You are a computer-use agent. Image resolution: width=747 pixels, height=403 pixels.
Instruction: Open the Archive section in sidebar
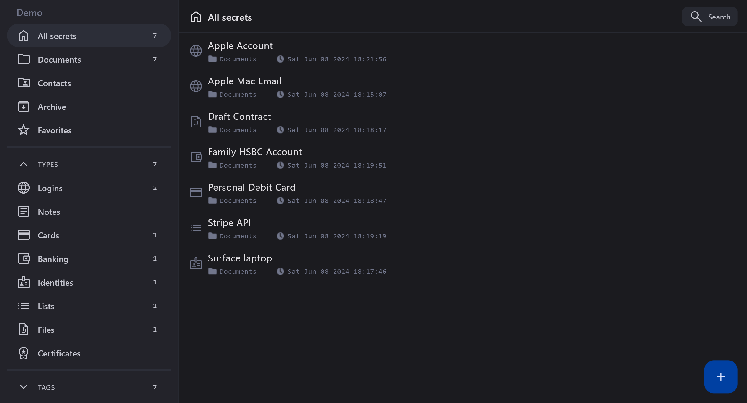[x=52, y=107]
